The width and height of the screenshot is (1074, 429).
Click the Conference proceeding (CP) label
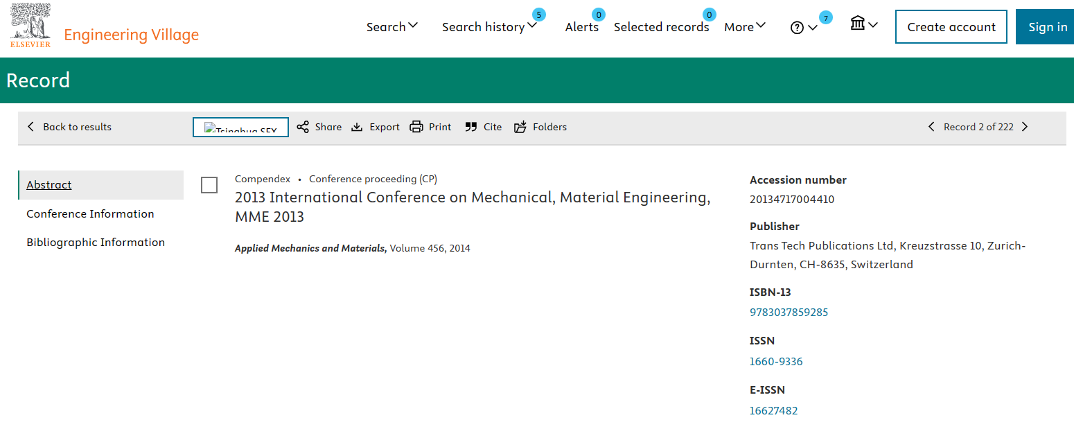(373, 179)
